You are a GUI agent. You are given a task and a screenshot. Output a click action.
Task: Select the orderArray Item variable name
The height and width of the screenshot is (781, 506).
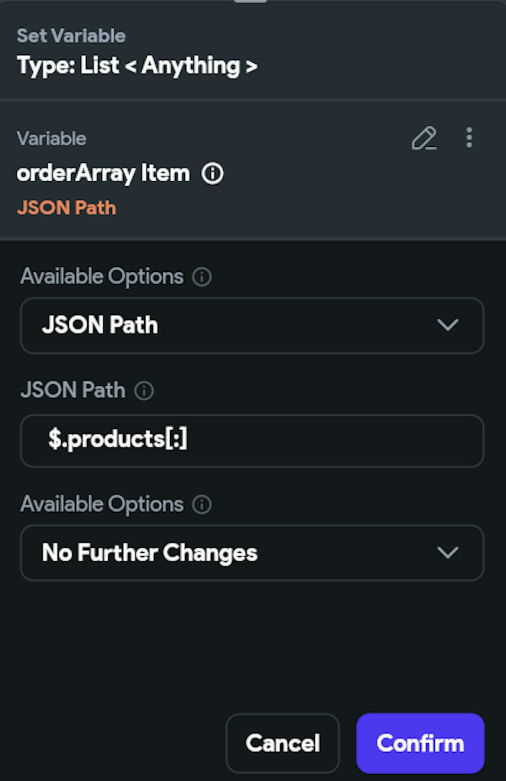tap(103, 174)
